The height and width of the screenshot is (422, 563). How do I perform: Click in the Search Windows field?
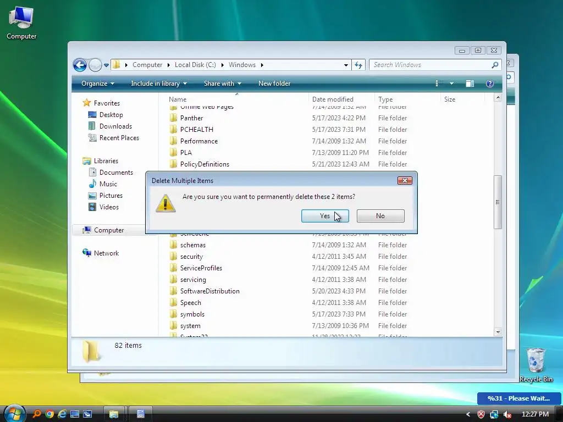tap(431, 65)
